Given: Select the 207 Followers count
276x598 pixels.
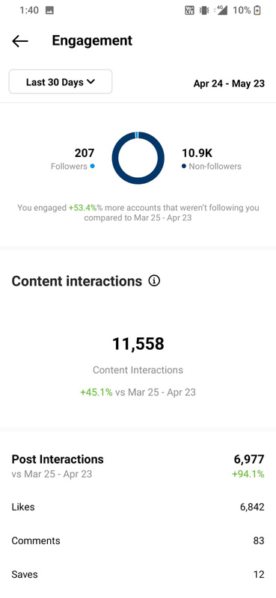Looking at the screenshot, I should [85, 153].
